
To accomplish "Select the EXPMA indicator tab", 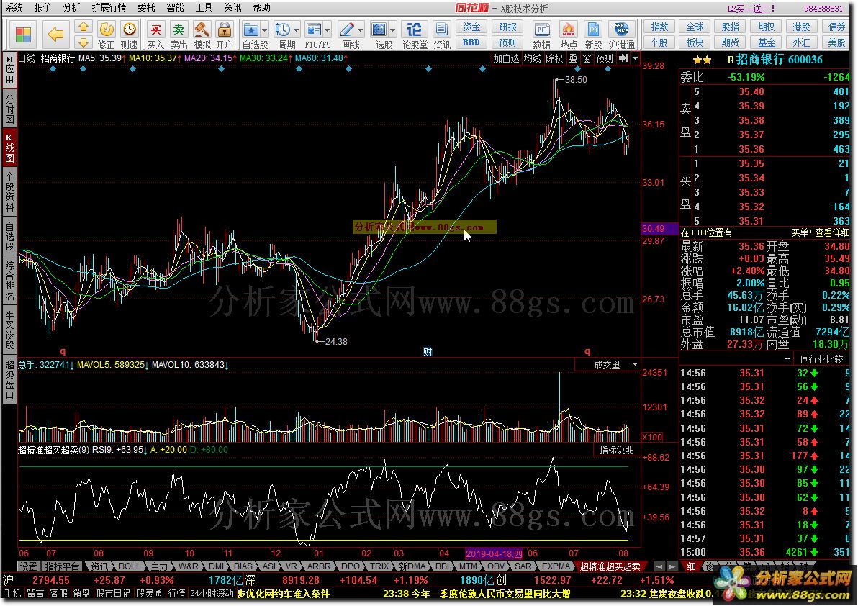I will (x=556, y=566).
